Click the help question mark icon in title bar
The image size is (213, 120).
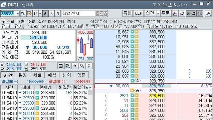coord(159,5)
